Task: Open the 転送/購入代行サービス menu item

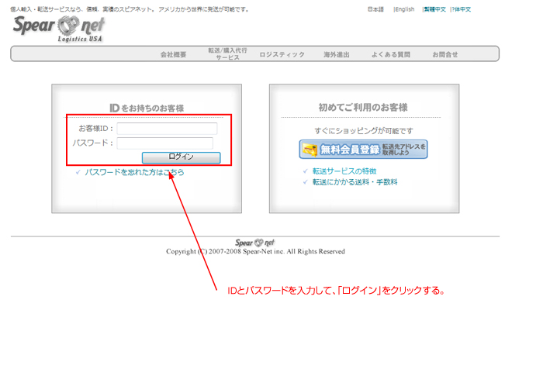Action: [x=227, y=53]
